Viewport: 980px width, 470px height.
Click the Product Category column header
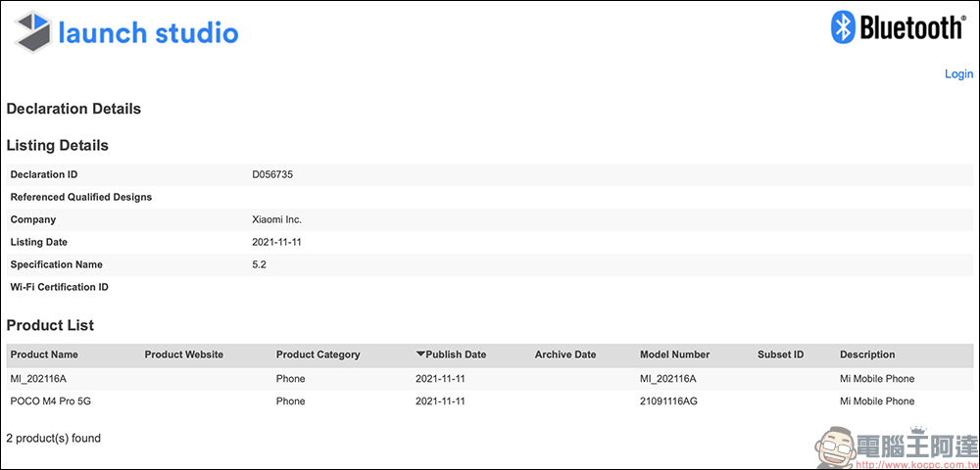tap(318, 354)
